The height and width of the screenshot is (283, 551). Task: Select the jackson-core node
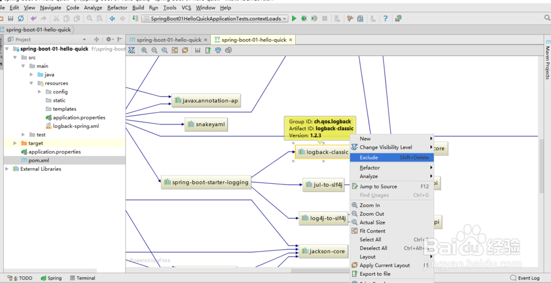coord(323,252)
